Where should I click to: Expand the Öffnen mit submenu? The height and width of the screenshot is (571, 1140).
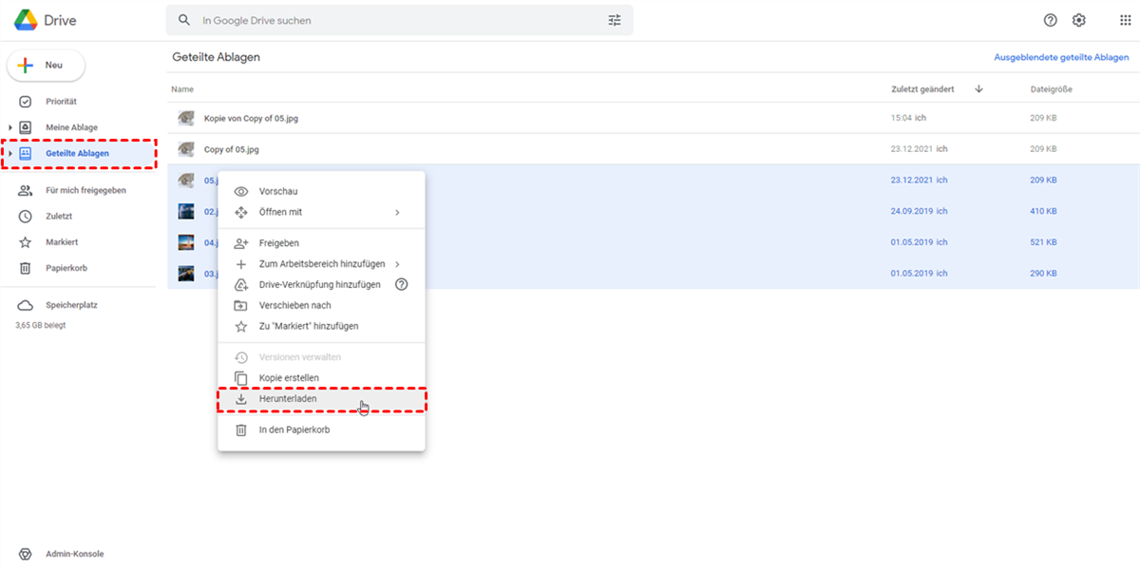point(397,212)
